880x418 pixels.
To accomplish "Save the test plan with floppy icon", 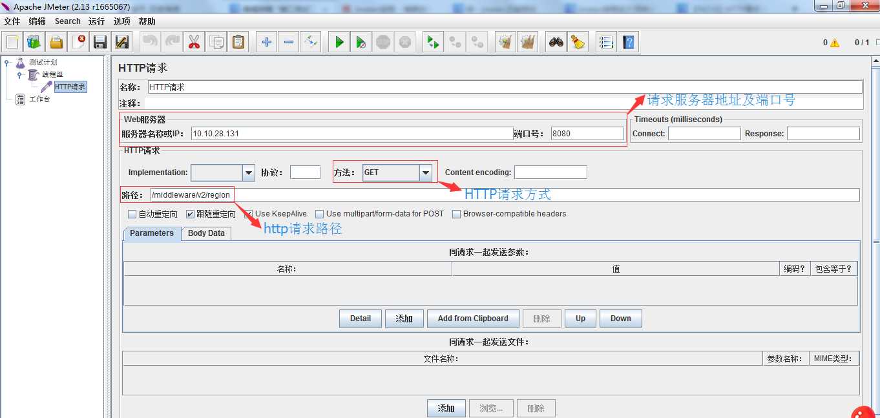I will pos(100,42).
